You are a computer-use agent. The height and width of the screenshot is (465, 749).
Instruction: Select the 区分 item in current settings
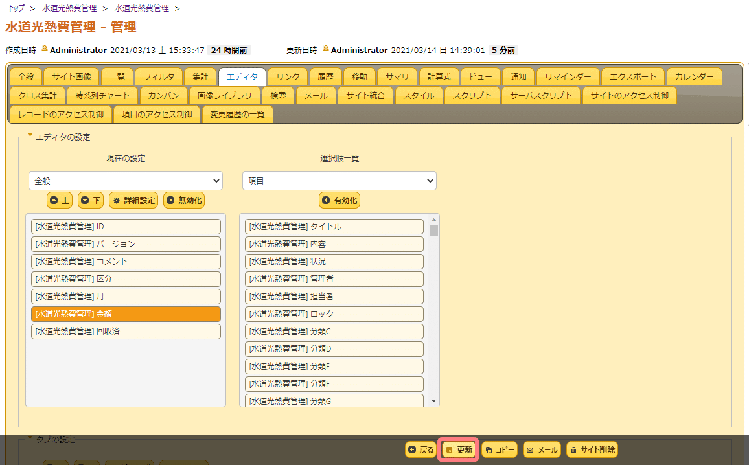[x=126, y=279]
